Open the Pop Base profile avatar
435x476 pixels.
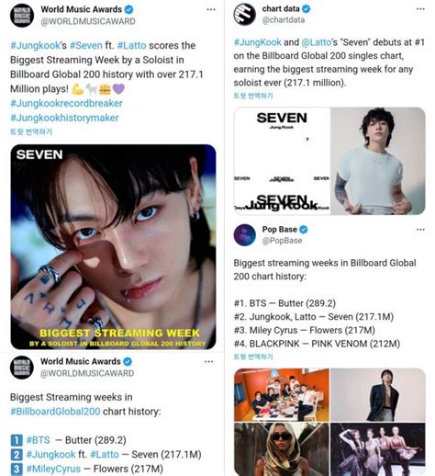245,235
